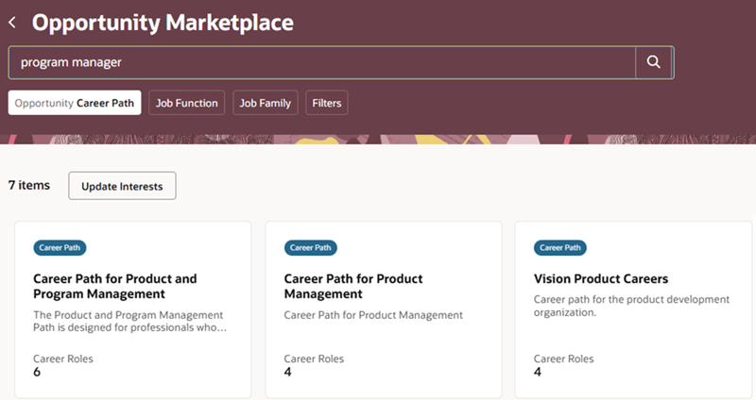756x400 pixels.
Task: Open Career Path for Product and Program Management
Action: (115, 286)
